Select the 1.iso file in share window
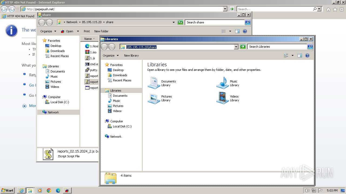Image resolution: width=346 pixels, height=194 pixels. [91, 52]
